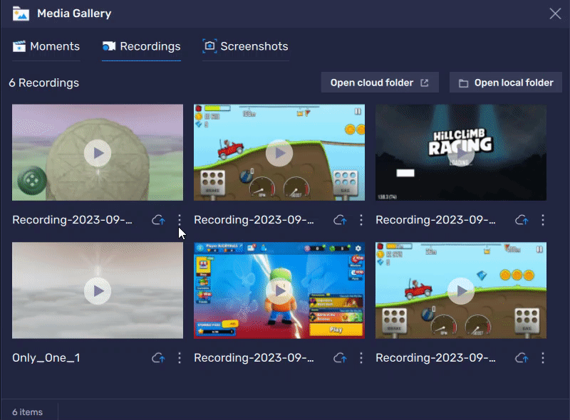The width and height of the screenshot is (570, 420).
Task: Open three-dot menu for bottom-right Hill Climb recording
Action: pos(543,358)
